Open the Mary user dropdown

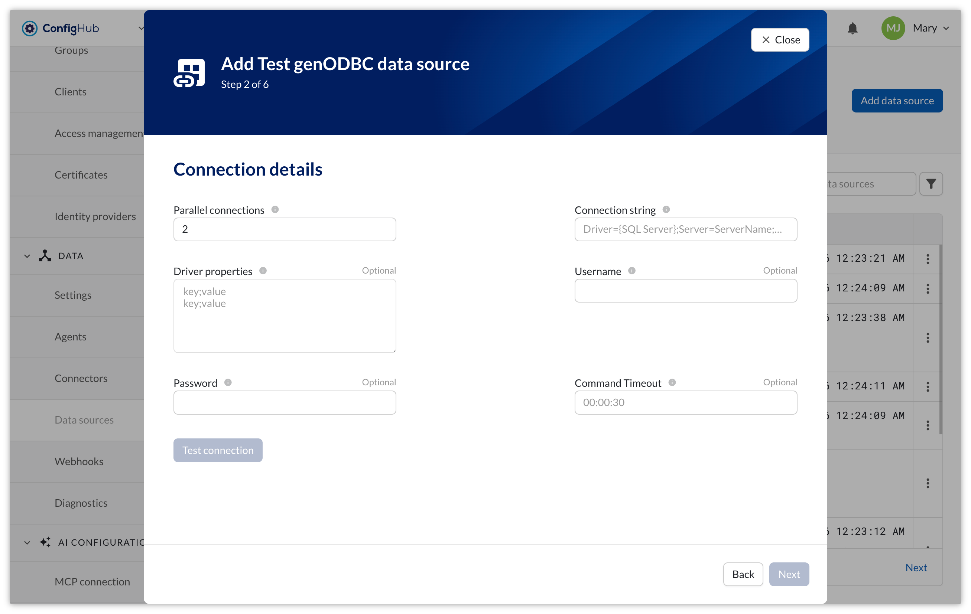coord(931,28)
